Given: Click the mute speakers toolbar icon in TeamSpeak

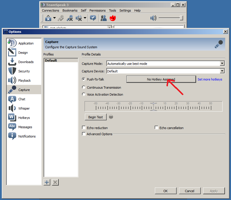Looking at the screenshot, I should pyautogui.click(x=79, y=18).
